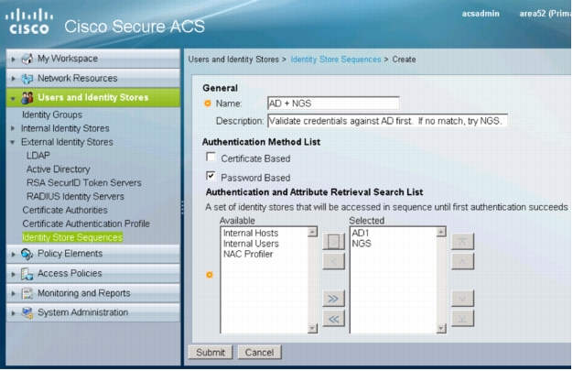573x371 pixels.
Task: Move selected store up one position
Action: coord(462,261)
